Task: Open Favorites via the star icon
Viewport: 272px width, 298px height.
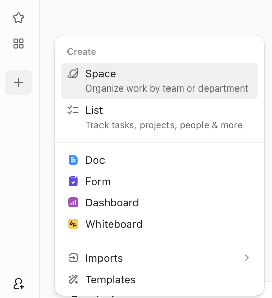Action: tap(18, 18)
